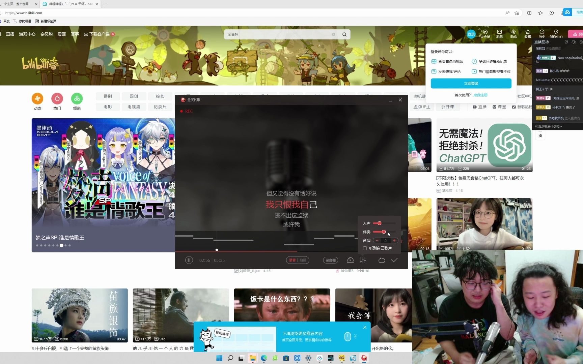
Task: Open the 历史 history clock icon
Action: [542, 34]
